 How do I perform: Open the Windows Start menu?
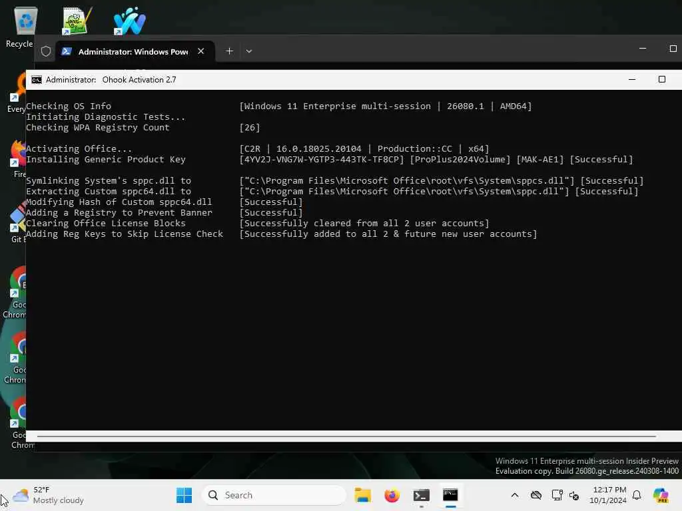pyautogui.click(x=184, y=495)
